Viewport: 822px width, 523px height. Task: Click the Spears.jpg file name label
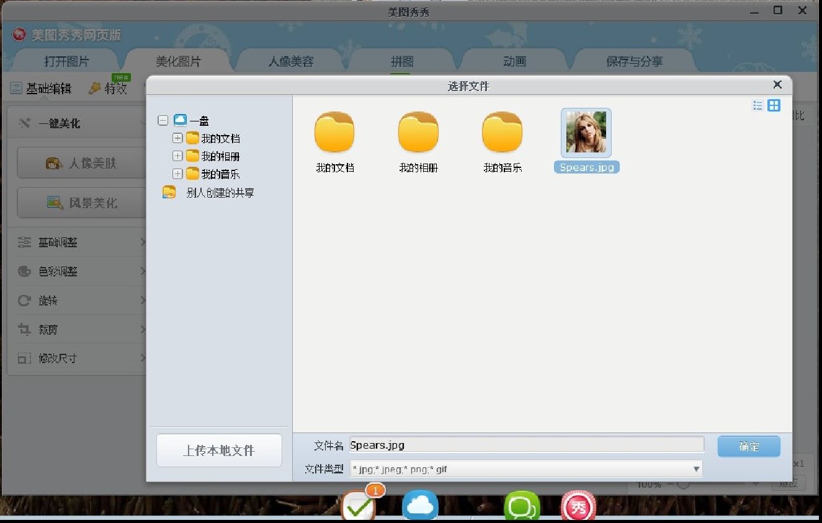tap(586, 167)
